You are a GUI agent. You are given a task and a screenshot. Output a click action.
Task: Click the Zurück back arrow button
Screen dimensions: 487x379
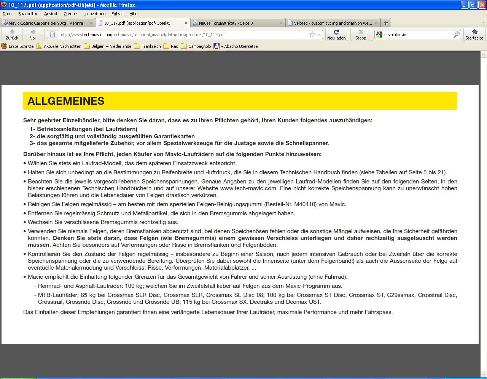click(x=12, y=34)
